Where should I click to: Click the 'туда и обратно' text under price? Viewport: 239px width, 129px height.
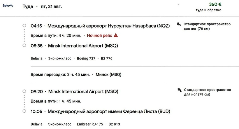pos(208,10)
